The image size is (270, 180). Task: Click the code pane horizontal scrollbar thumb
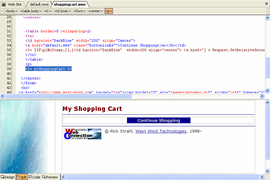[69, 96]
